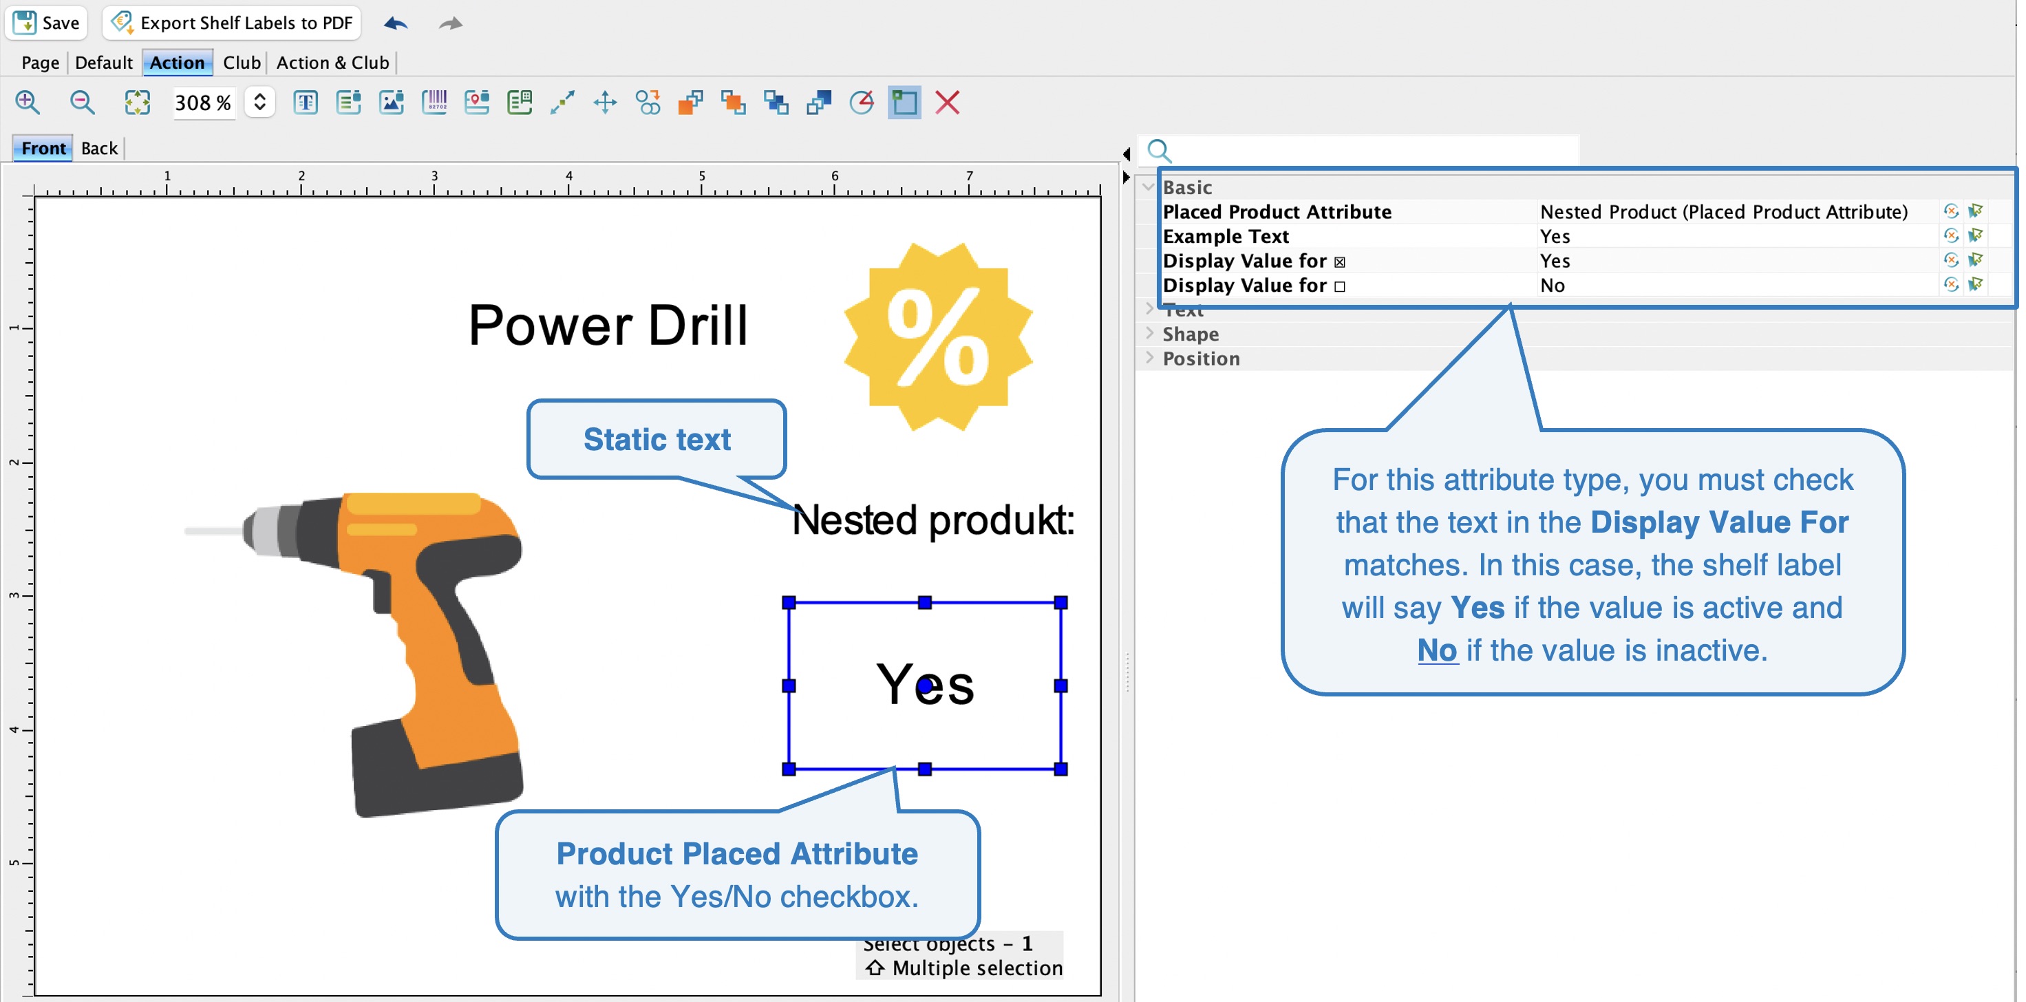The image size is (2026, 1002).
Task: Select the yellow percent badge image
Action: [938, 337]
